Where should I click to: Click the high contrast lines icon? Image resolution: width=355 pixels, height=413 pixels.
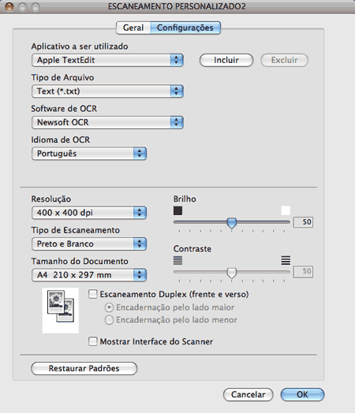286,261
